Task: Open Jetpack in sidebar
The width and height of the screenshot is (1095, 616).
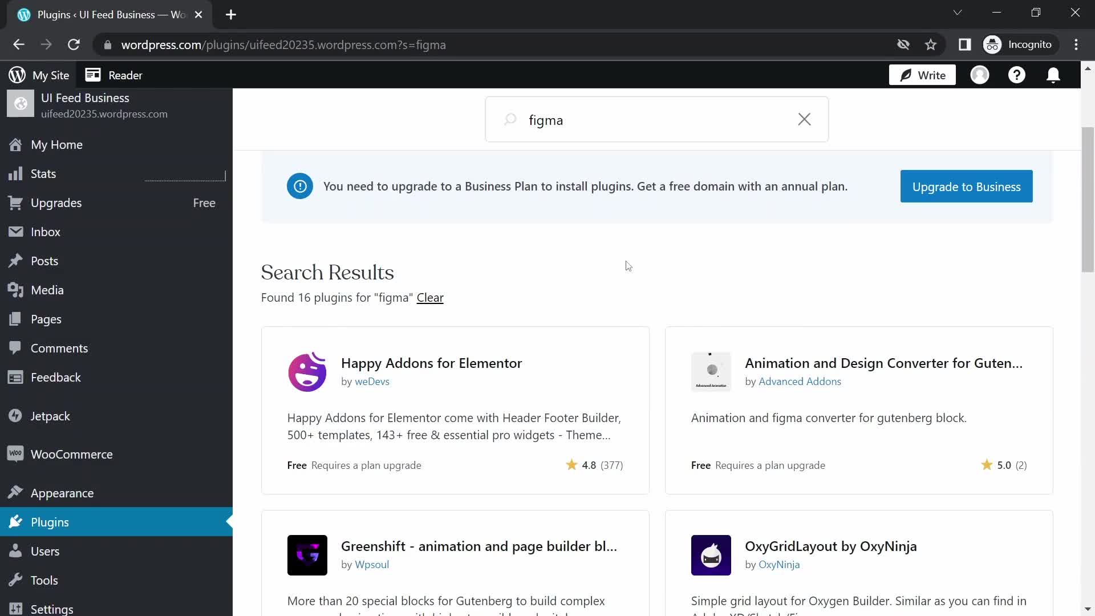Action: click(116, 416)
